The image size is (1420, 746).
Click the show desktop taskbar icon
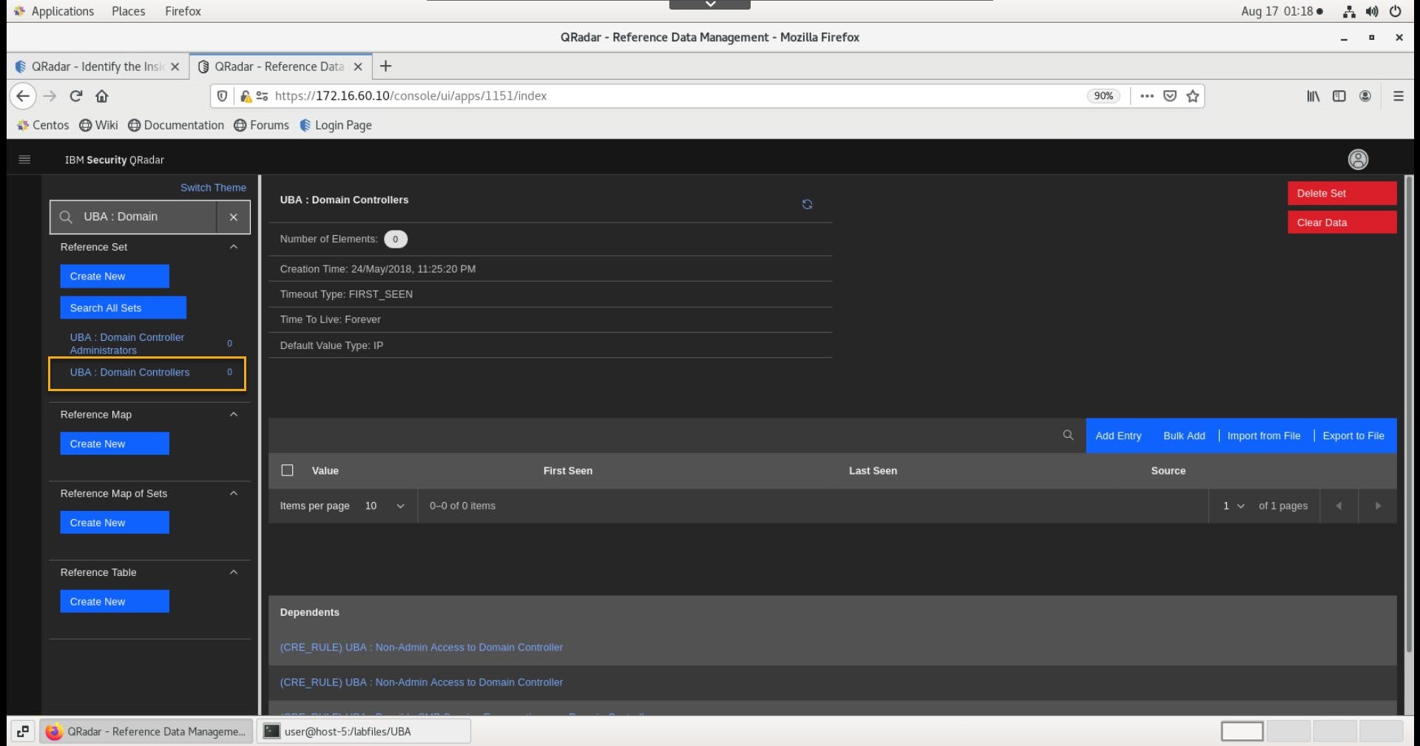(23, 731)
